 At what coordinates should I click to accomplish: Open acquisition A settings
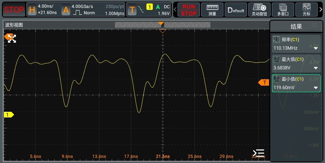click(66, 10)
